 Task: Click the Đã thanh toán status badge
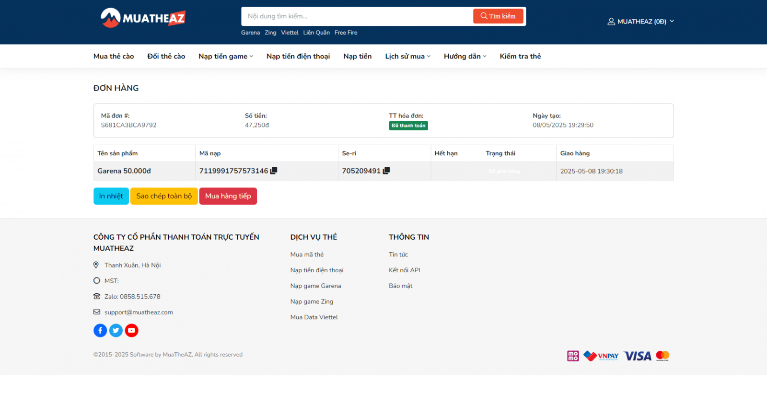408,126
